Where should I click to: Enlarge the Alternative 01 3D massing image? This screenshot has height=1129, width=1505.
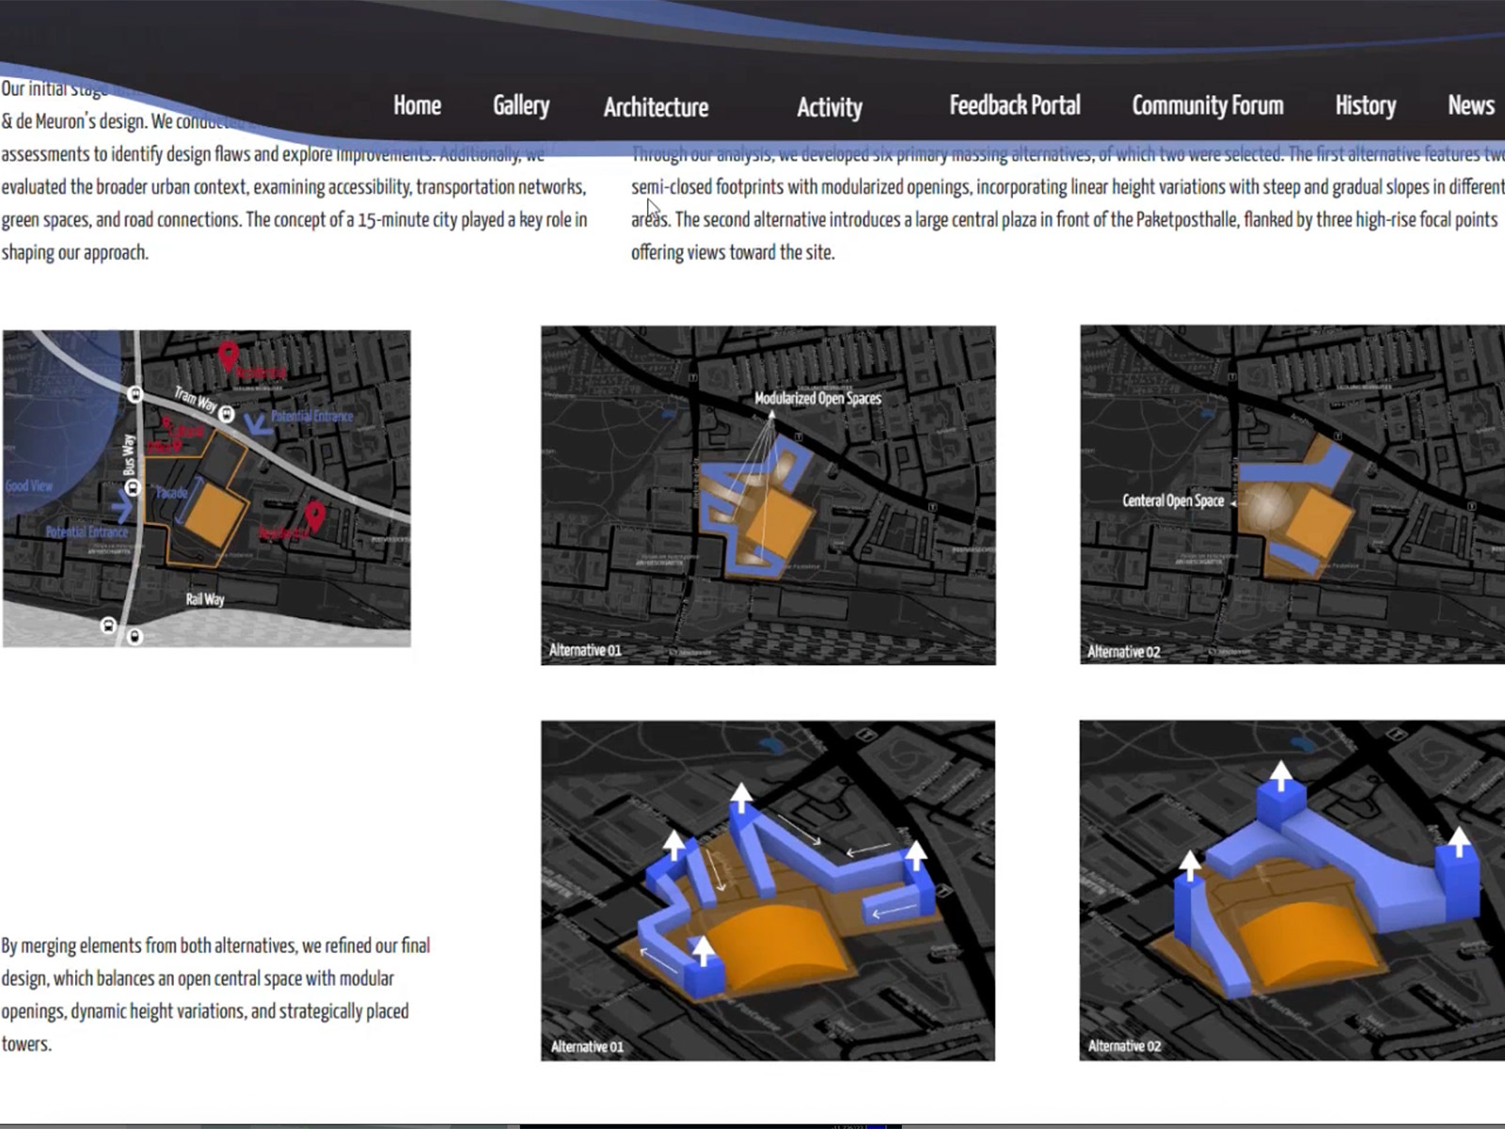click(768, 890)
